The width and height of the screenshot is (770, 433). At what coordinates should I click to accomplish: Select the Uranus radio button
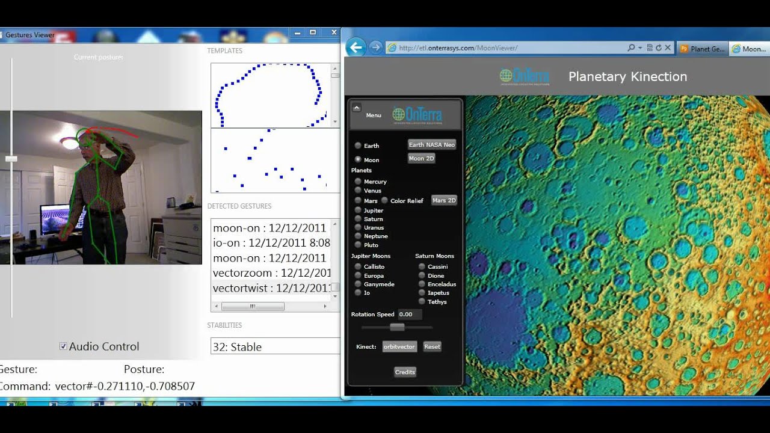(x=358, y=228)
